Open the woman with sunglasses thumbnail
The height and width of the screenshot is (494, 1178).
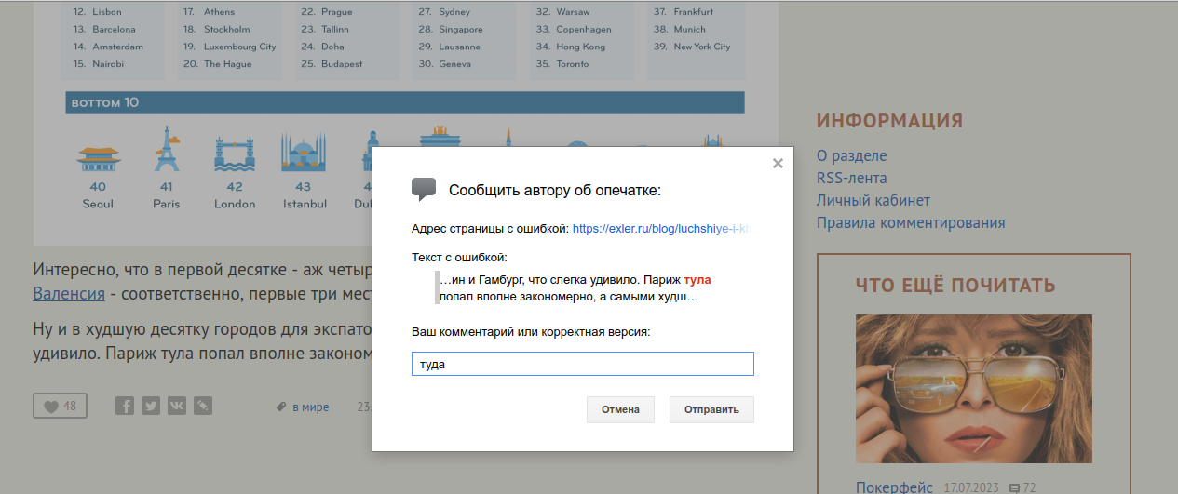point(973,388)
